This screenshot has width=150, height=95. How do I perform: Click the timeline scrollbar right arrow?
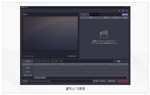tap(128, 78)
